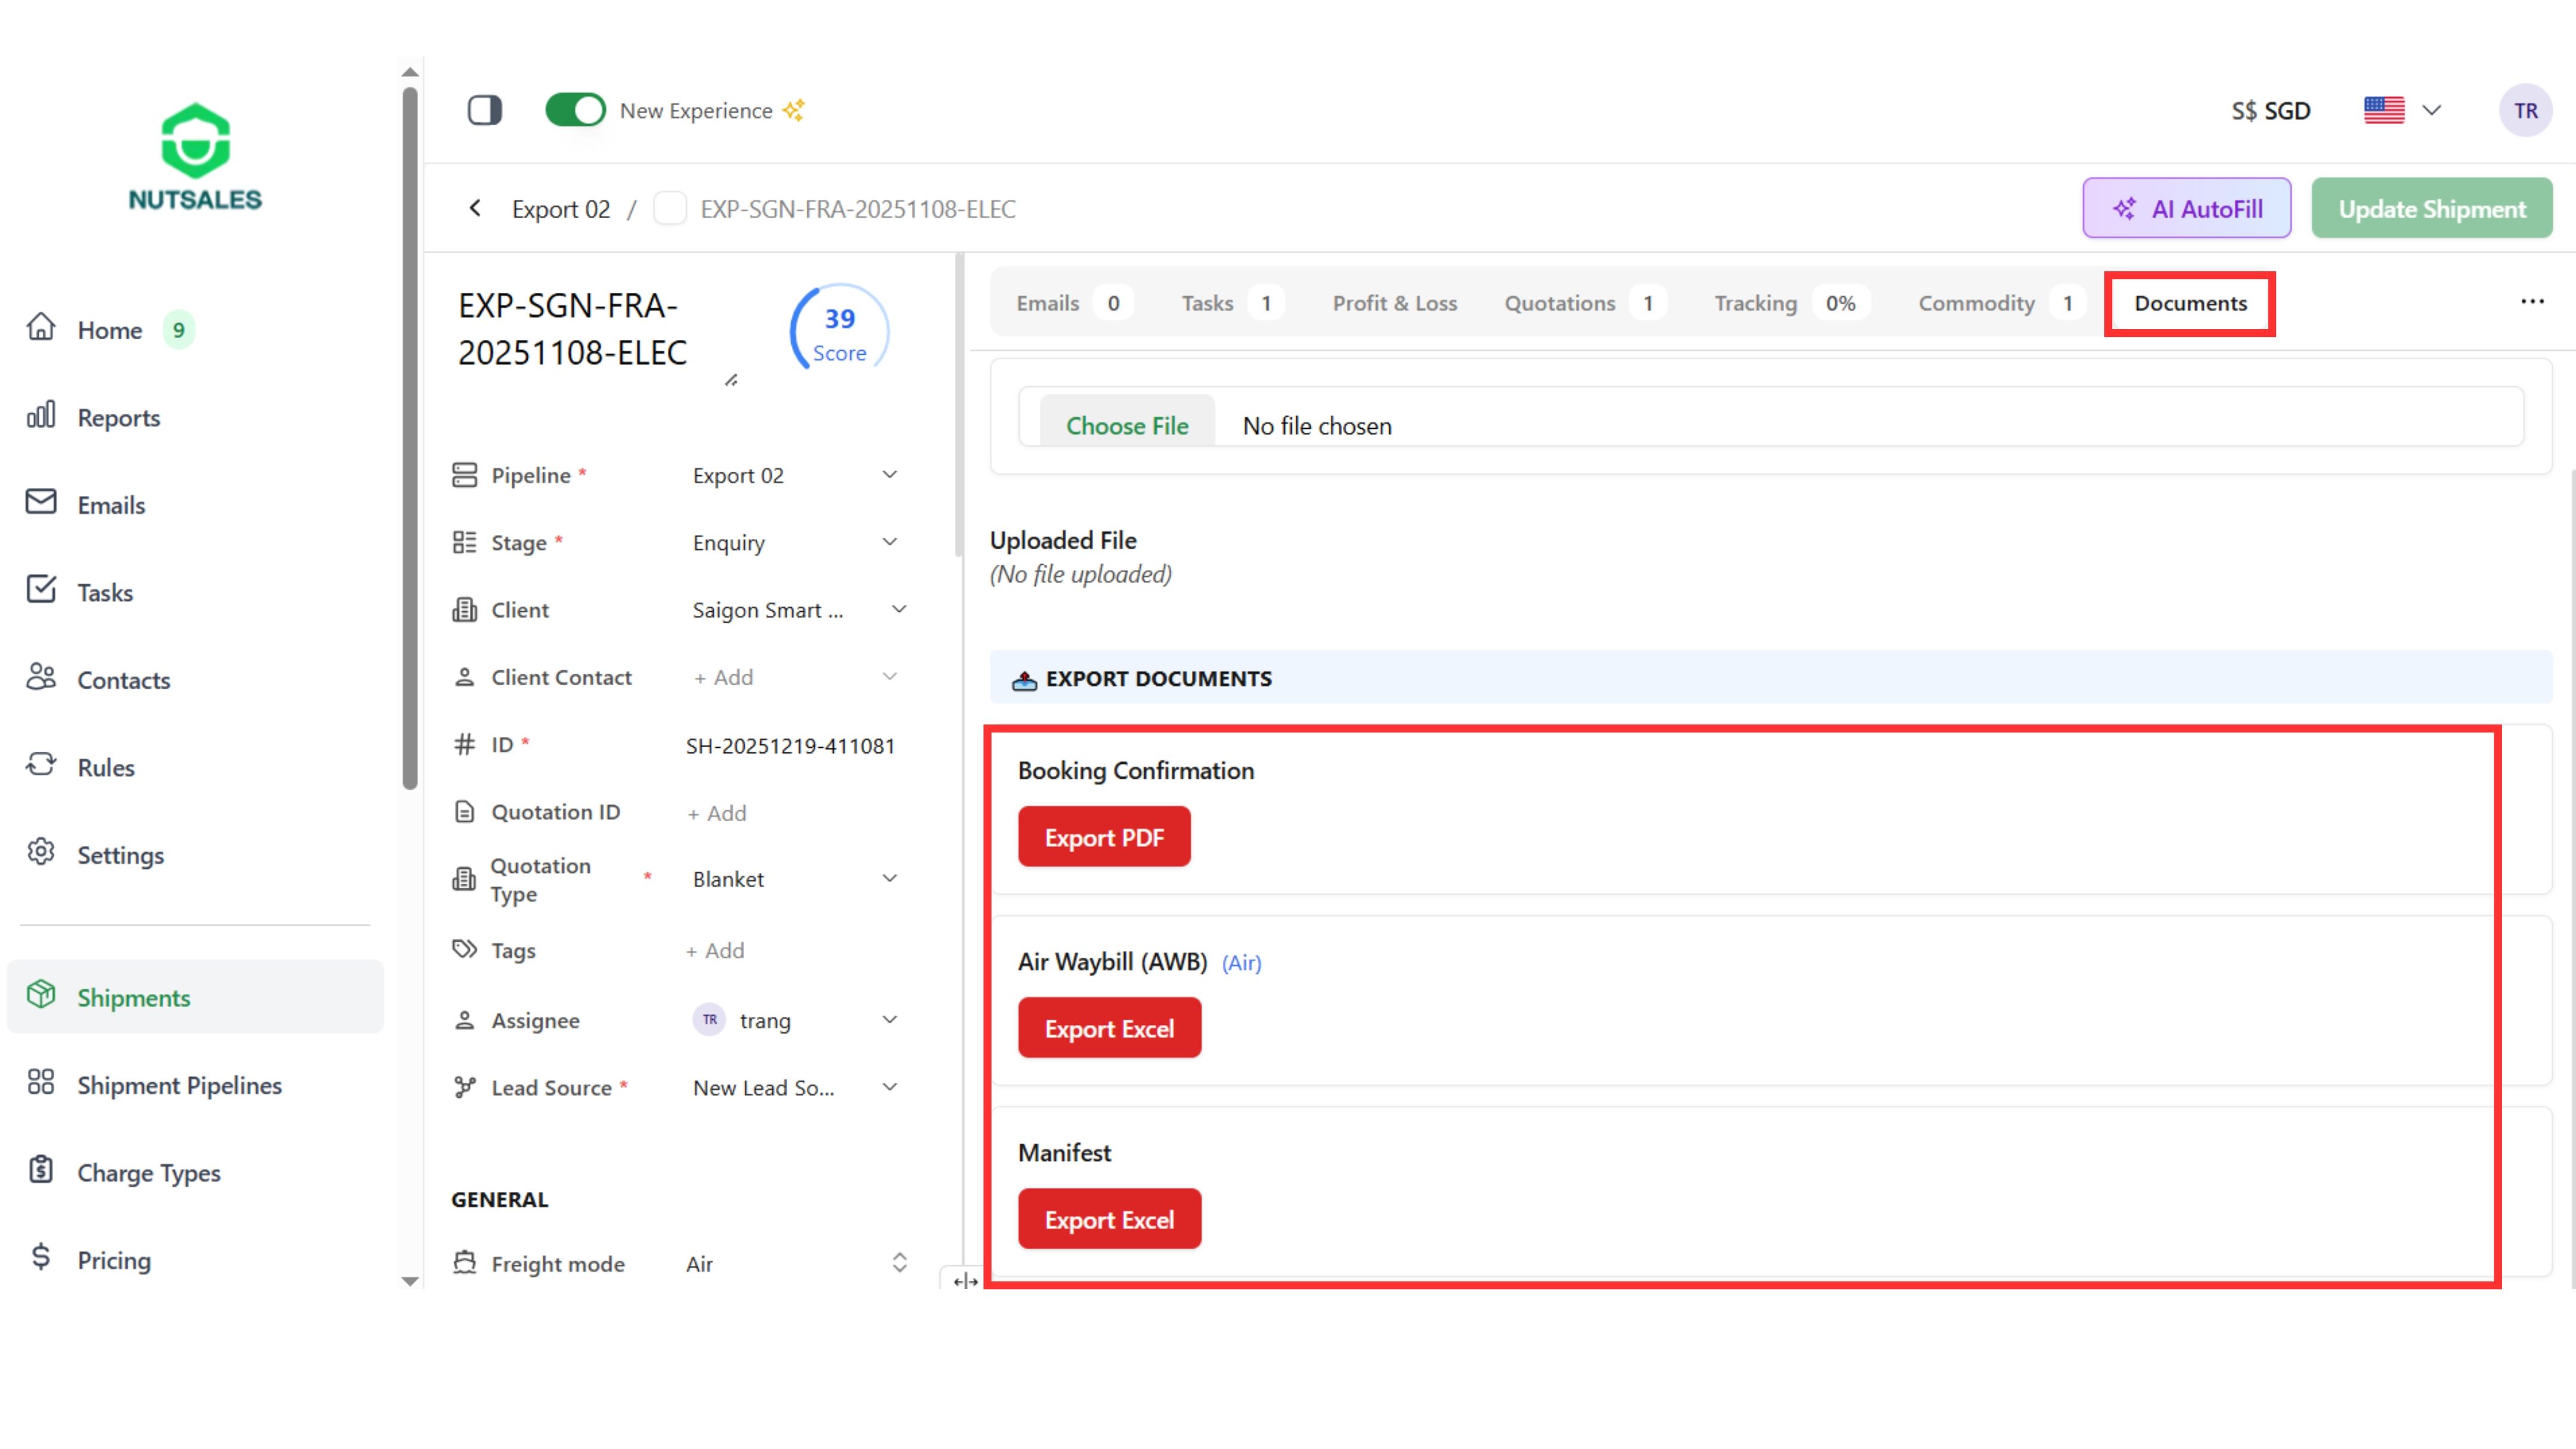Toggle the sidebar panel collapse icon

tap(485, 110)
